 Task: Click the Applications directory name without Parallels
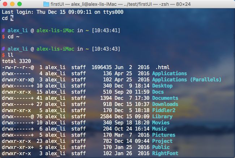pos(170,73)
